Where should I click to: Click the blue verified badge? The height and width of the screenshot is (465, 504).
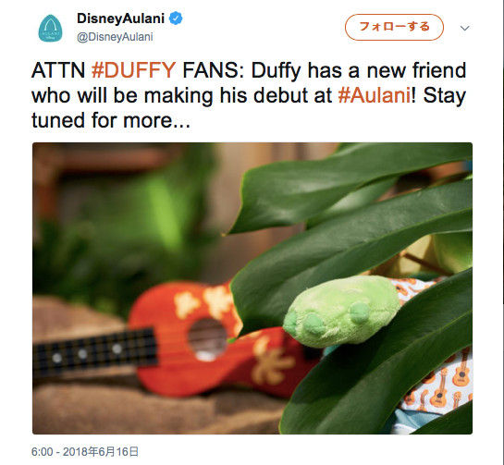176,18
